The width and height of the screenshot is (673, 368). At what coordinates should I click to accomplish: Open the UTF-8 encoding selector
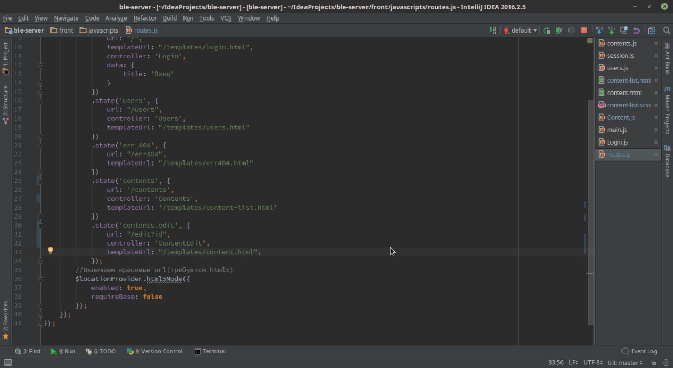pyautogui.click(x=594, y=363)
